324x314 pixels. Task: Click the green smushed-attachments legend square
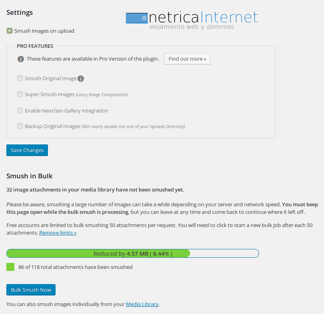10,267
